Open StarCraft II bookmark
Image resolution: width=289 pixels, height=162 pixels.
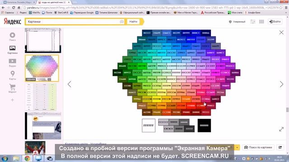(x=61, y=13)
